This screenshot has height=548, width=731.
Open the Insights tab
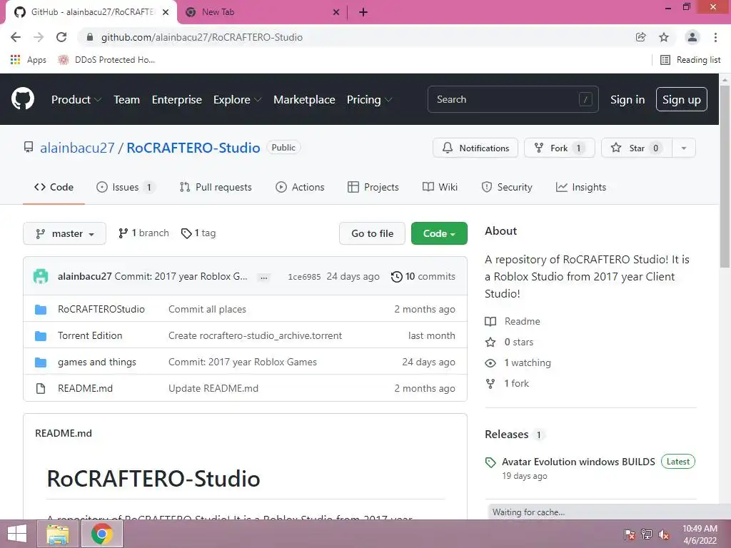pyautogui.click(x=581, y=188)
